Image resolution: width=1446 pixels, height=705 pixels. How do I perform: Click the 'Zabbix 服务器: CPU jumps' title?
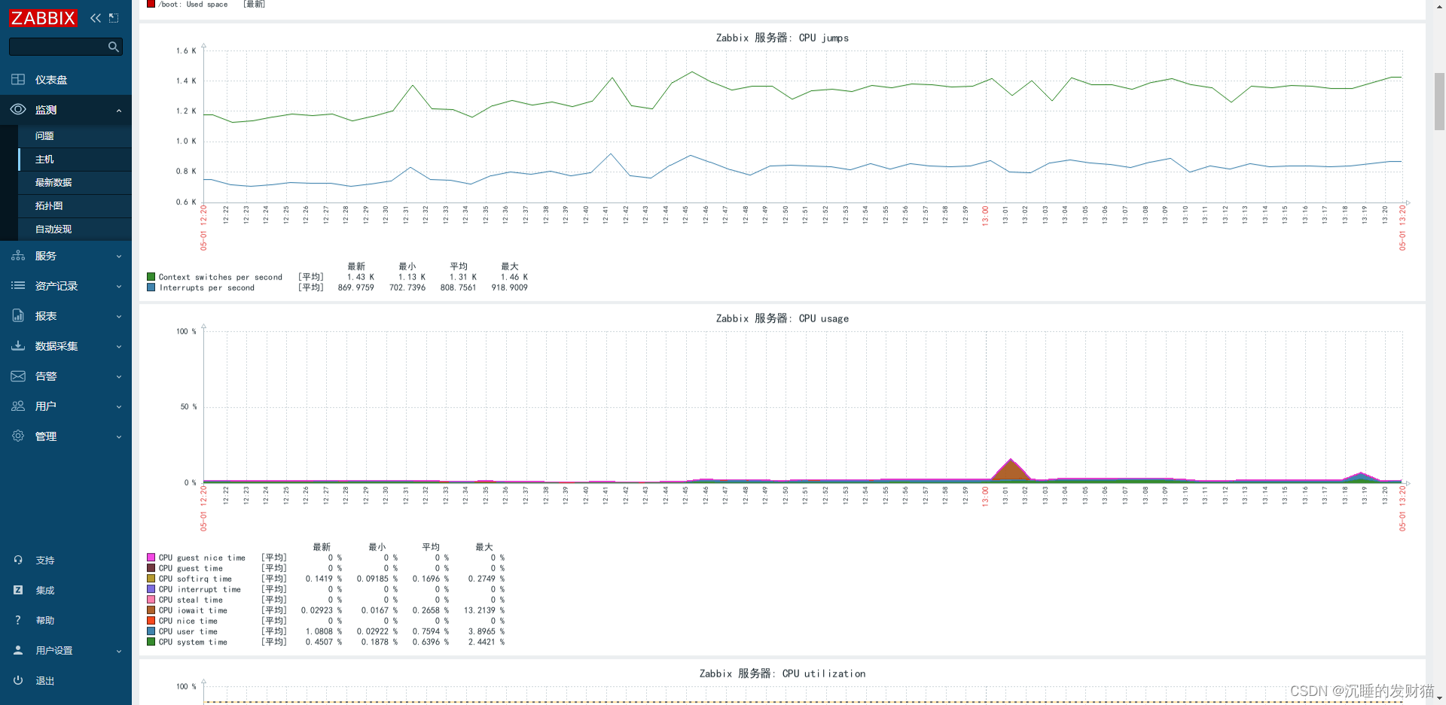coord(782,38)
